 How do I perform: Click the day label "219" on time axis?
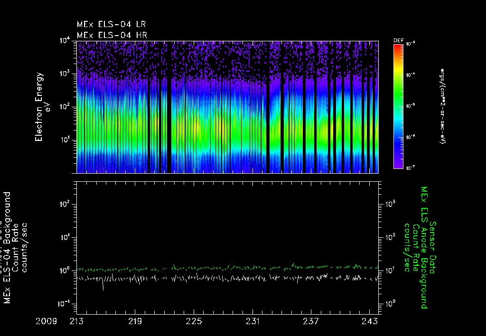pos(135,321)
